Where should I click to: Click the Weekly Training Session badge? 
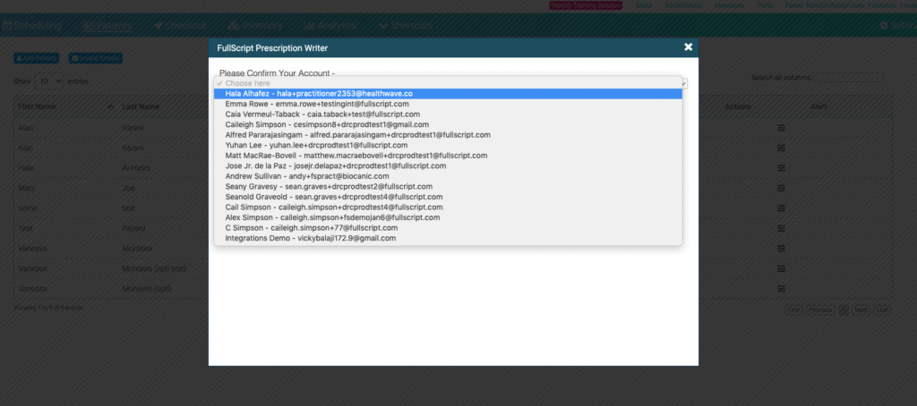[x=586, y=5]
